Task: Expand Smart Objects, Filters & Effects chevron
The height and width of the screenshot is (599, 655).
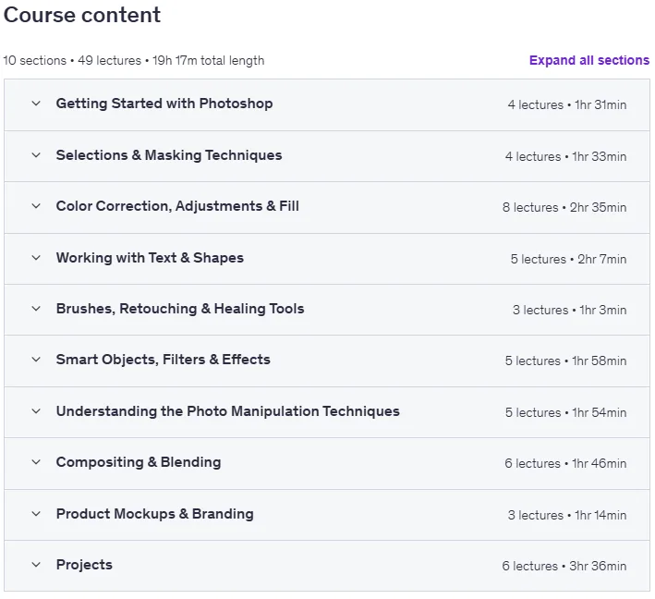Action: [36, 360]
